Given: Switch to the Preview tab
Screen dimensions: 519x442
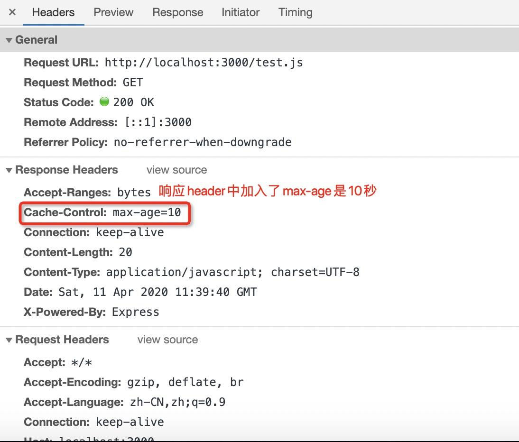Looking at the screenshot, I should (x=113, y=12).
